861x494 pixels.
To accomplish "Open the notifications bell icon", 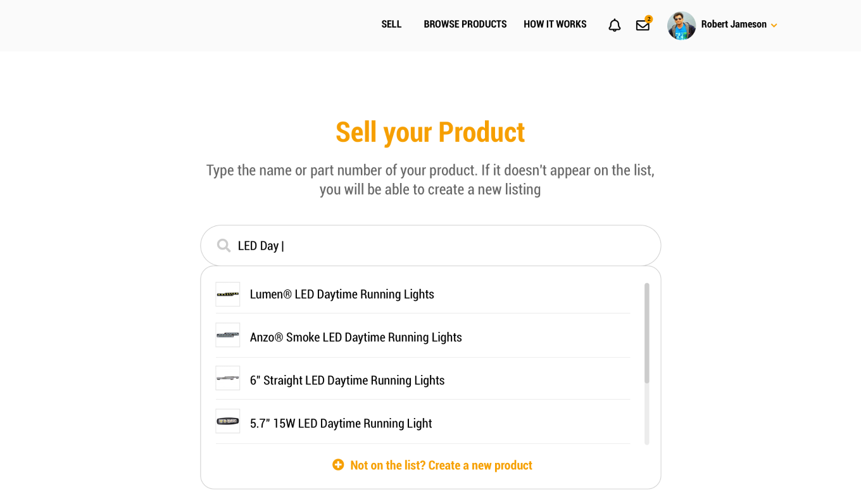I will click(614, 25).
